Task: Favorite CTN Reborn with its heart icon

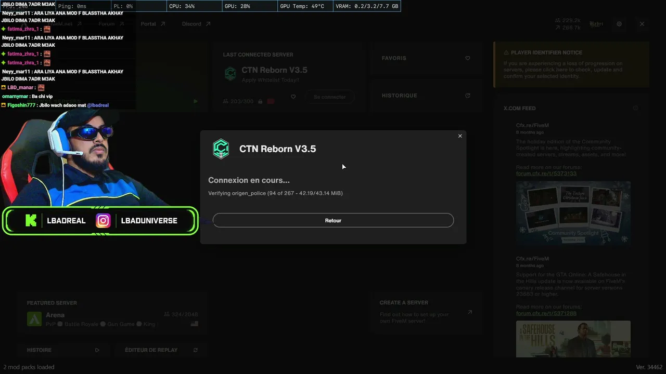Action: (x=293, y=97)
